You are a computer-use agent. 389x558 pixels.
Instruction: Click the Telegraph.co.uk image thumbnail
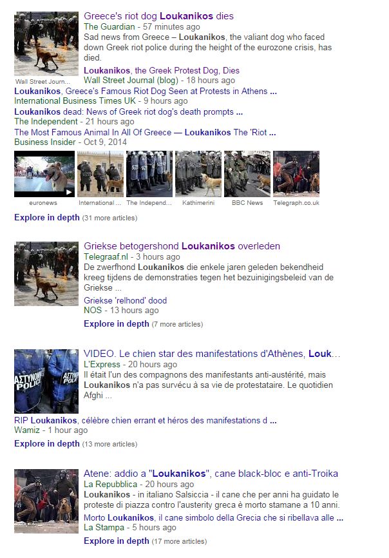click(296, 174)
